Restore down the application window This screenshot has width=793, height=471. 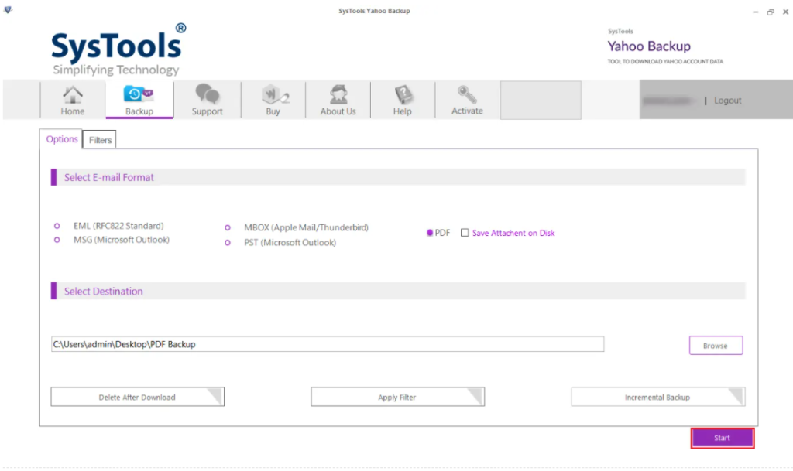[x=771, y=12]
